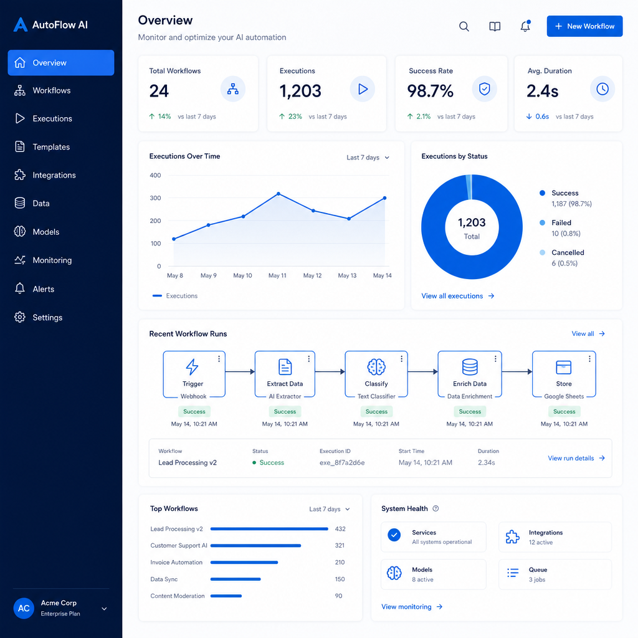Click the Total Workflows hierarchy icon

tap(233, 88)
